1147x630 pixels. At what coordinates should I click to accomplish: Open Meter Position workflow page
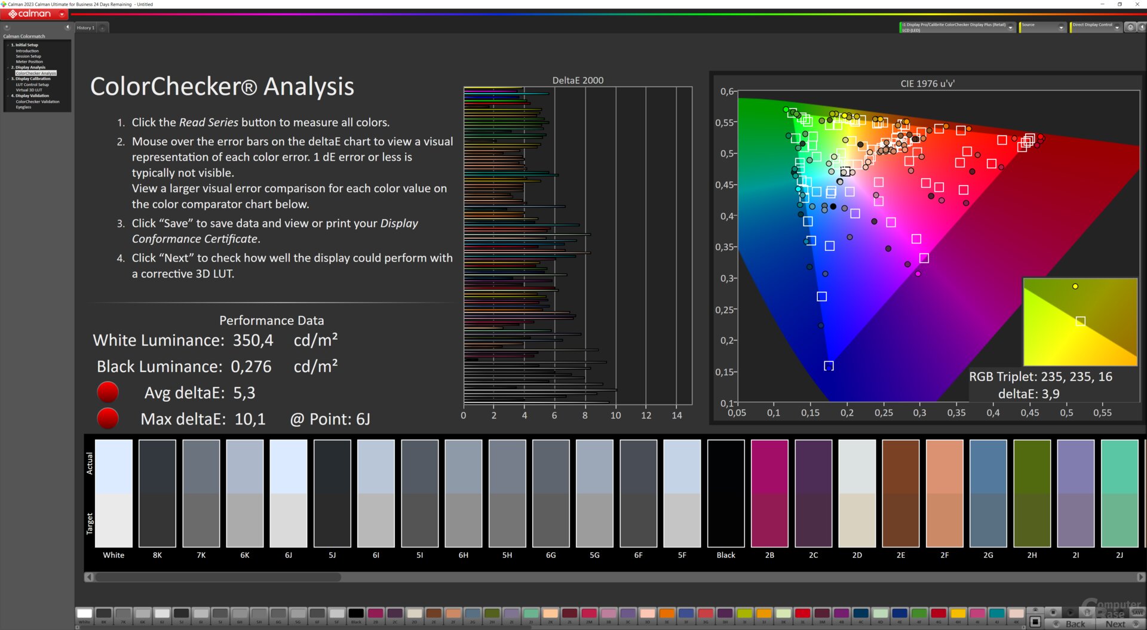coord(29,62)
